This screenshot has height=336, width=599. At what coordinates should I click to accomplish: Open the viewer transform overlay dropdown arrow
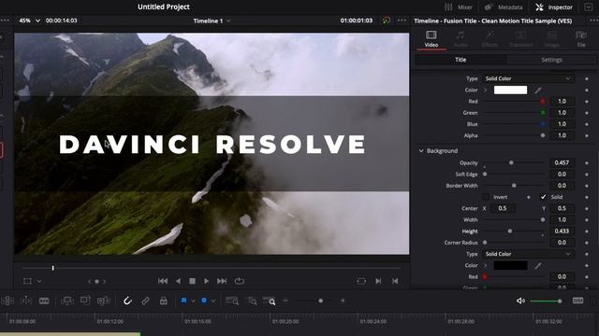pos(39,282)
